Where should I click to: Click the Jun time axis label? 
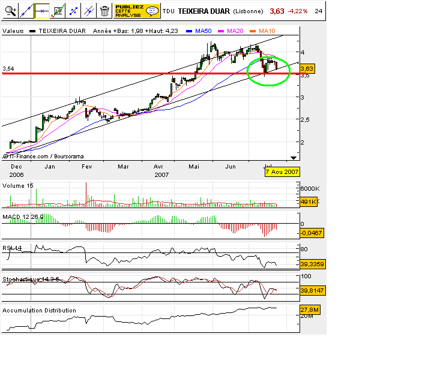[231, 167]
